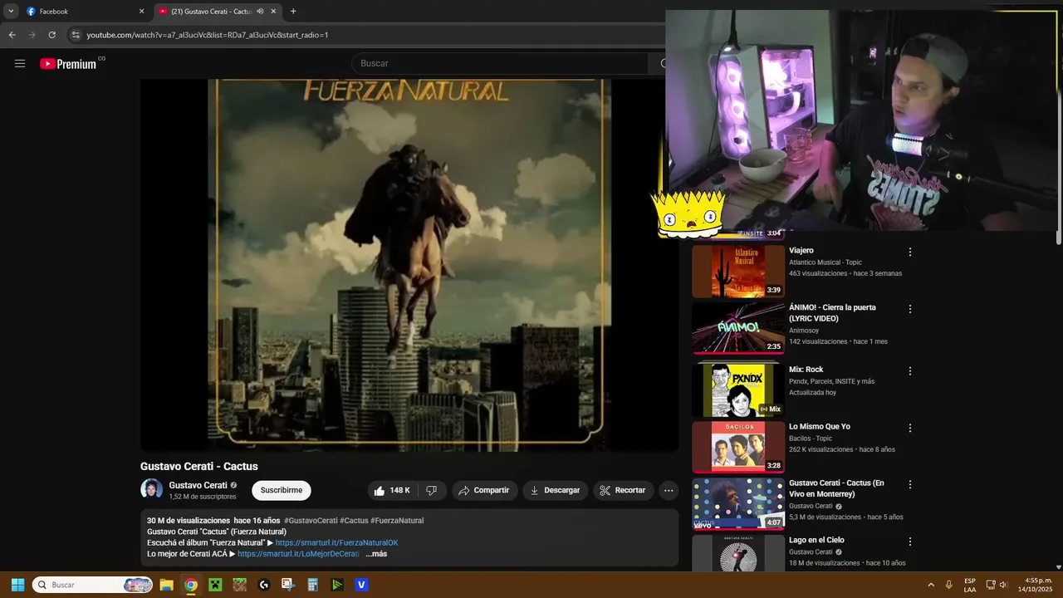This screenshot has height=598, width=1063.
Task: Mute the YouTube tab audio speaker icon
Action: [x=260, y=12]
